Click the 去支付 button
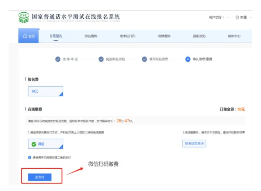The height and width of the screenshot is (191, 261). coord(40,177)
